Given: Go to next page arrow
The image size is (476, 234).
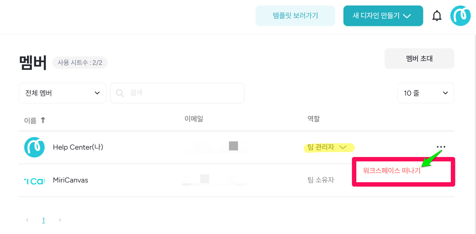Looking at the screenshot, I should (60, 220).
